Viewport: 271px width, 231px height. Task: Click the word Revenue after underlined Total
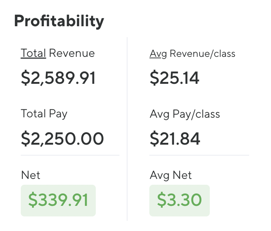tap(72, 53)
